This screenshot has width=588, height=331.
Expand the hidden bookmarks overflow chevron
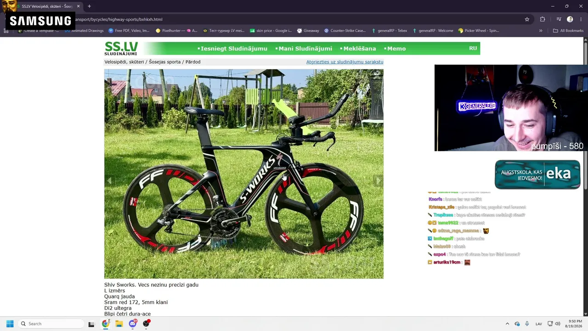(x=541, y=31)
